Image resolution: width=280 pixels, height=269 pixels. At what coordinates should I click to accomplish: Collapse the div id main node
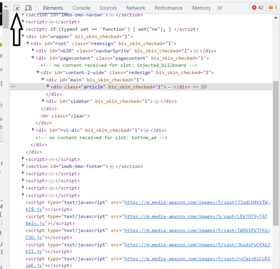point(43,79)
